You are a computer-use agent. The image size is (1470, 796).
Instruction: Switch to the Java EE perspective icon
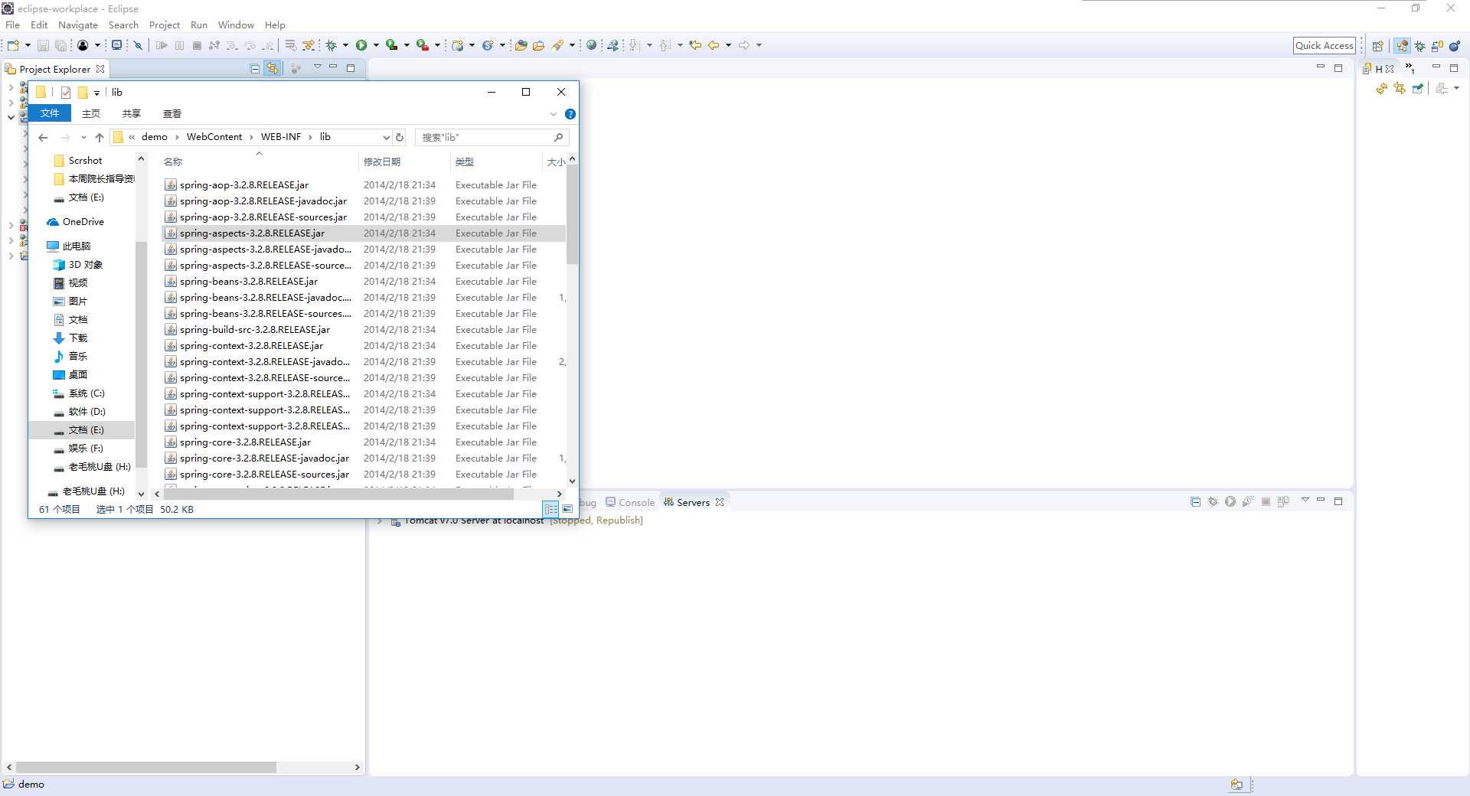click(x=1402, y=46)
